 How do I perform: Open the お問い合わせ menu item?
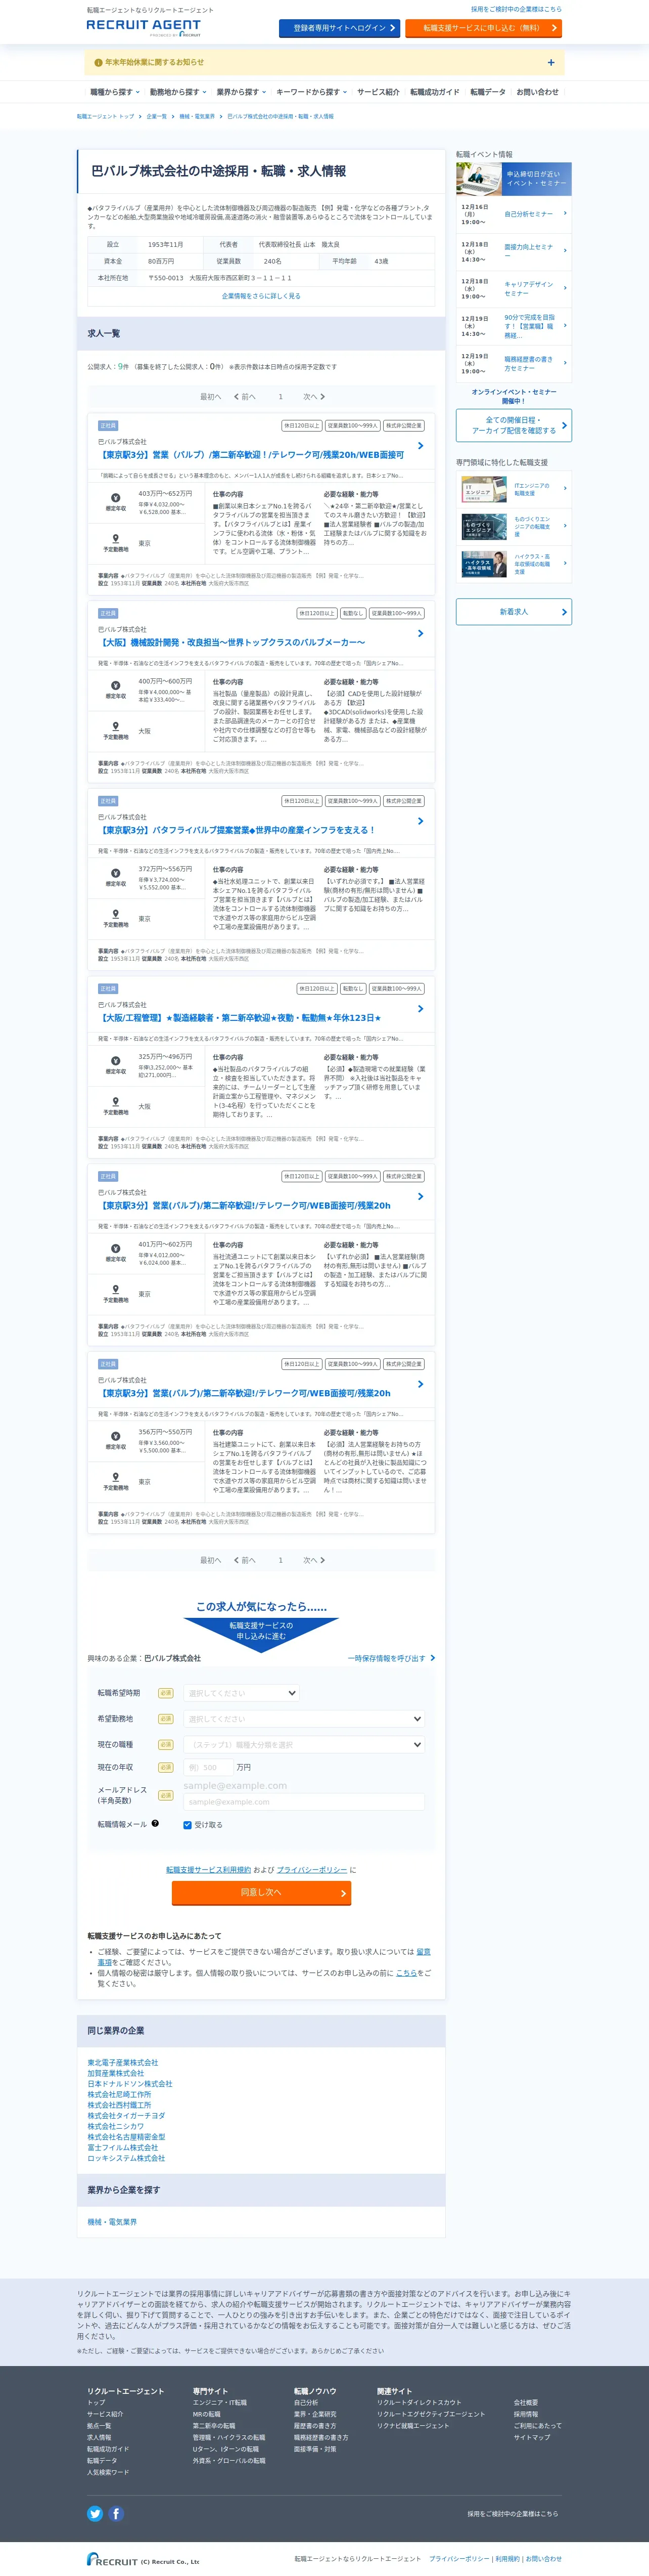(537, 92)
